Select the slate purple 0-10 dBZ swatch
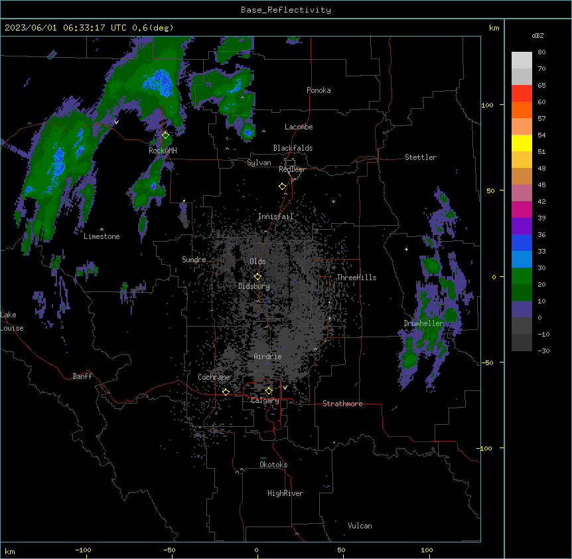 click(x=522, y=309)
